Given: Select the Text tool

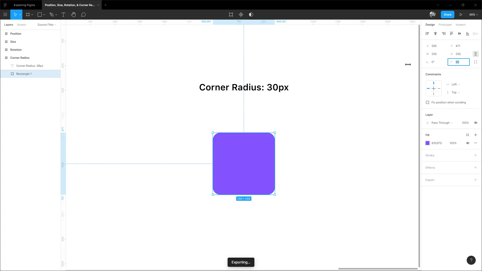Looking at the screenshot, I should 63,15.
